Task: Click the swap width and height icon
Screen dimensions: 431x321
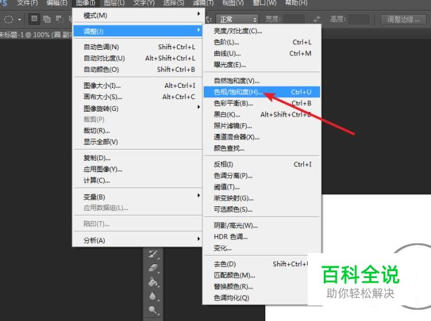Action: click(x=317, y=19)
